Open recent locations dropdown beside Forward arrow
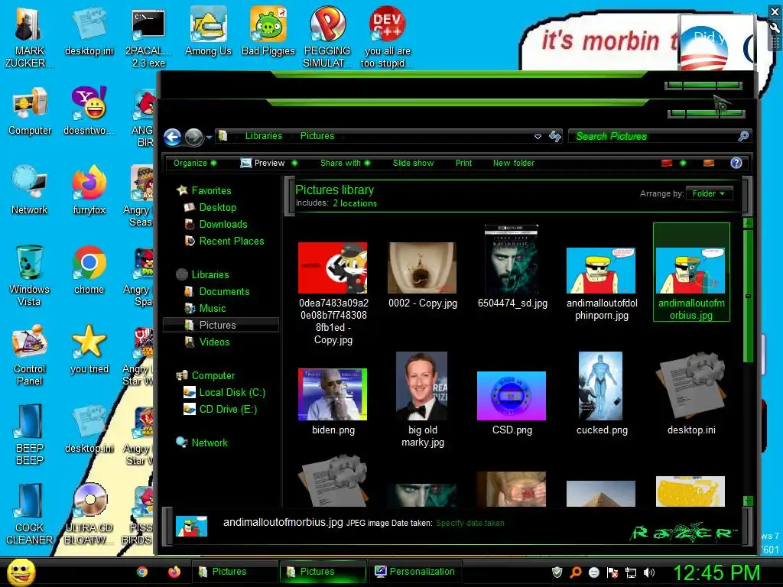 click(209, 137)
